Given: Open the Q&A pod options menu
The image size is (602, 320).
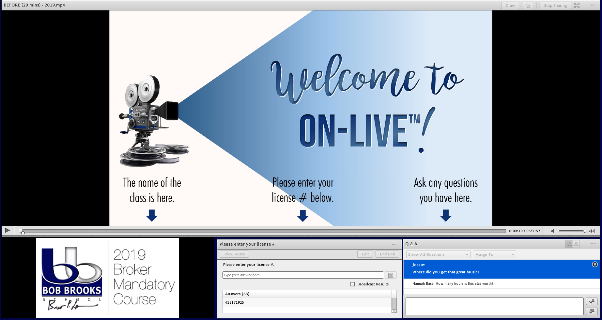Looking at the screenshot, I should click(593, 244).
